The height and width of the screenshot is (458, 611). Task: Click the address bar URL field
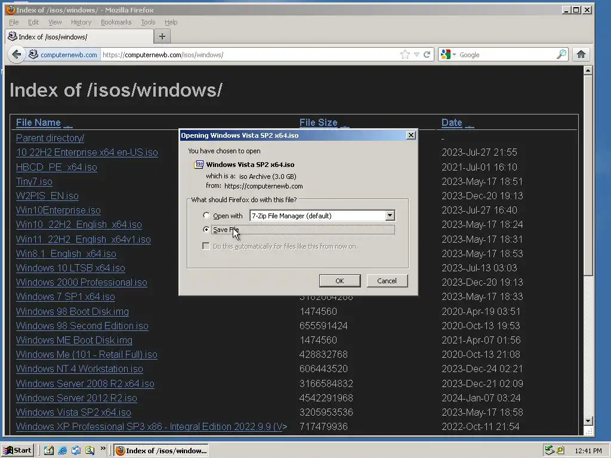point(249,54)
